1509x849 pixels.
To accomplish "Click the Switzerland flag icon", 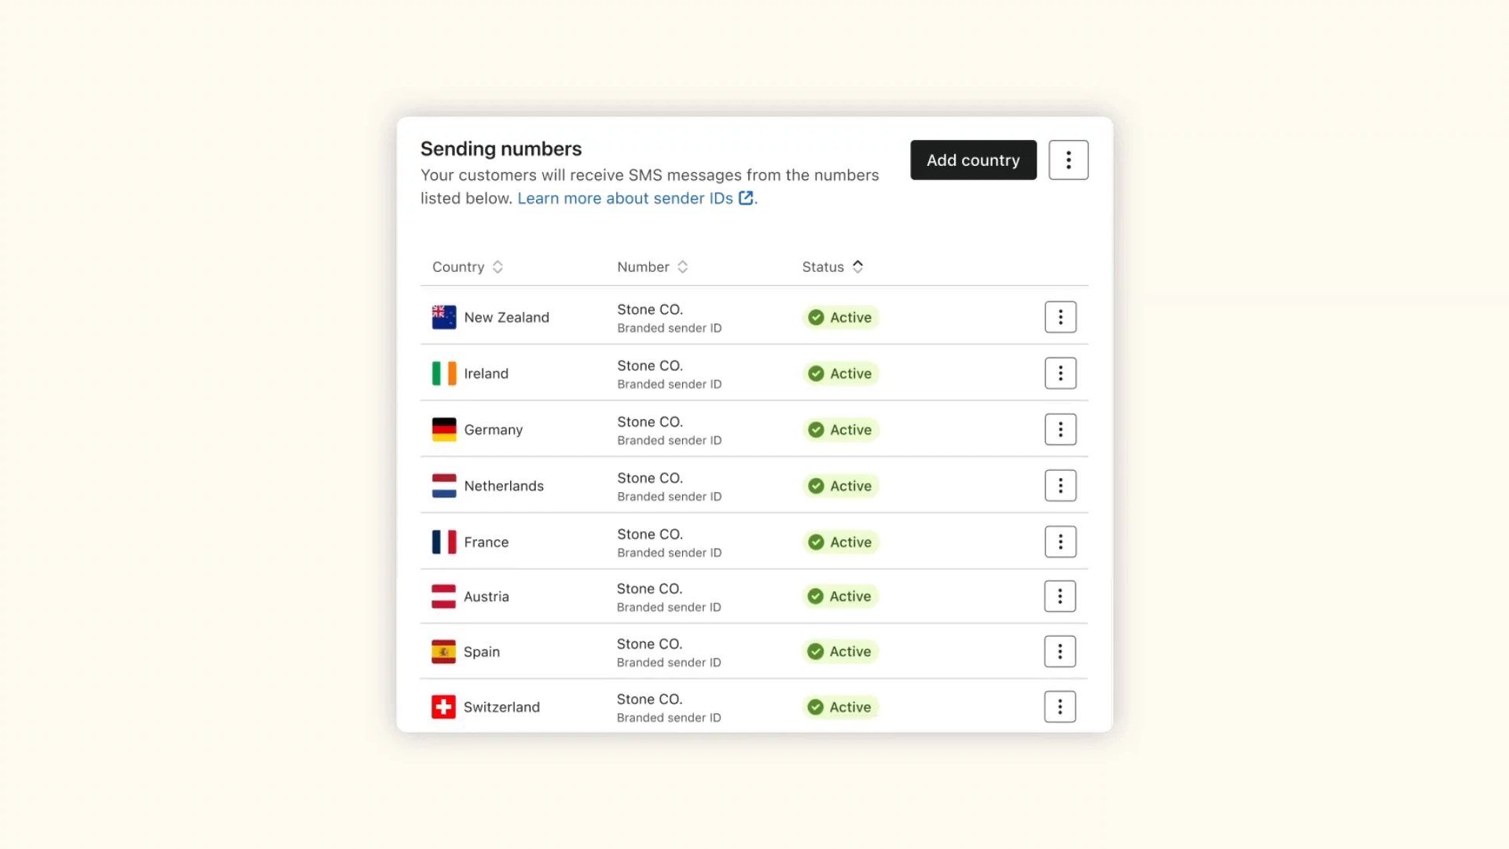I will tap(443, 707).
